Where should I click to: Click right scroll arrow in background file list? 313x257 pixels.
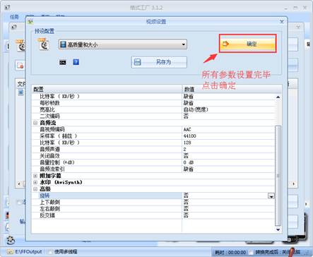[x=293, y=184]
